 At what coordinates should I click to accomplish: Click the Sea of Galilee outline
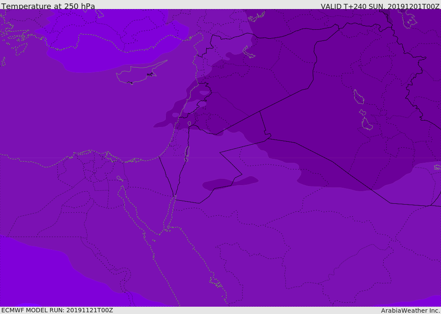[x=189, y=124]
